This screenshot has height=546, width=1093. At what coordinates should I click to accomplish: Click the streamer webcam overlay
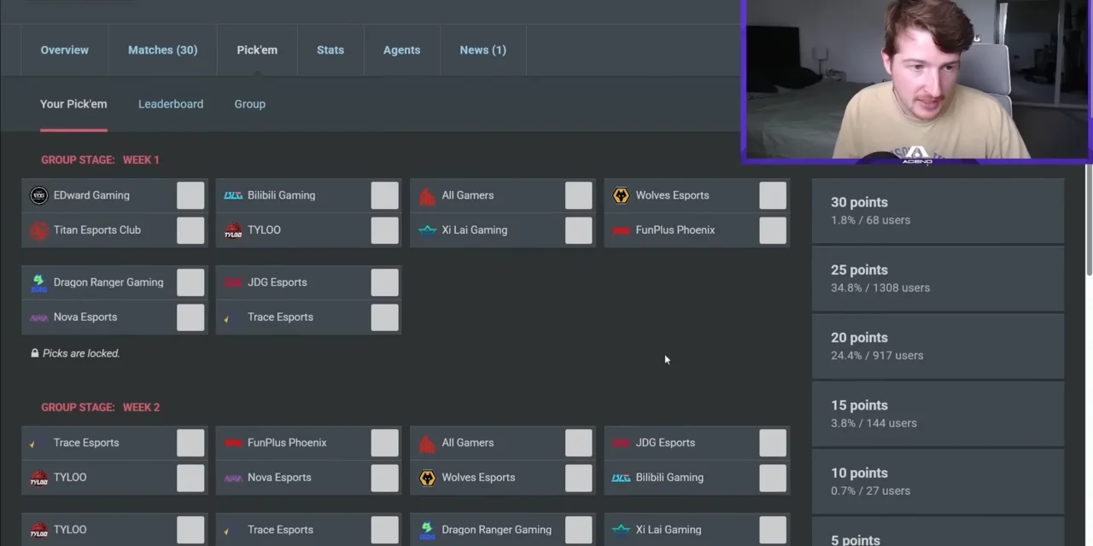(916, 81)
